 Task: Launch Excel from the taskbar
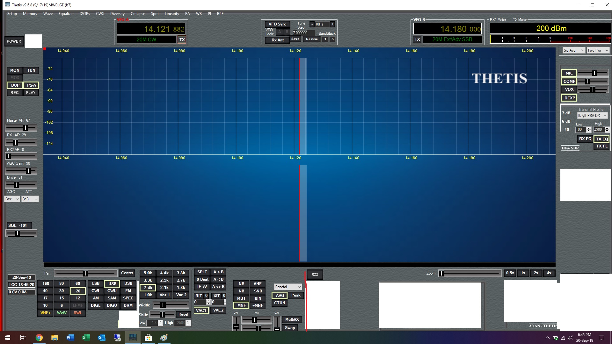86,338
